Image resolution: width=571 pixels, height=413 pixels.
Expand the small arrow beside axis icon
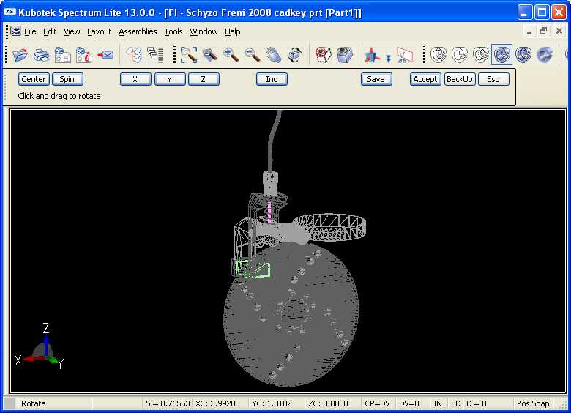click(388, 58)
